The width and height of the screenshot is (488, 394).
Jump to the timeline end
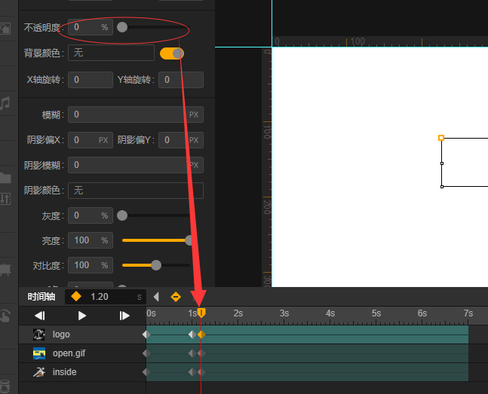124,316
